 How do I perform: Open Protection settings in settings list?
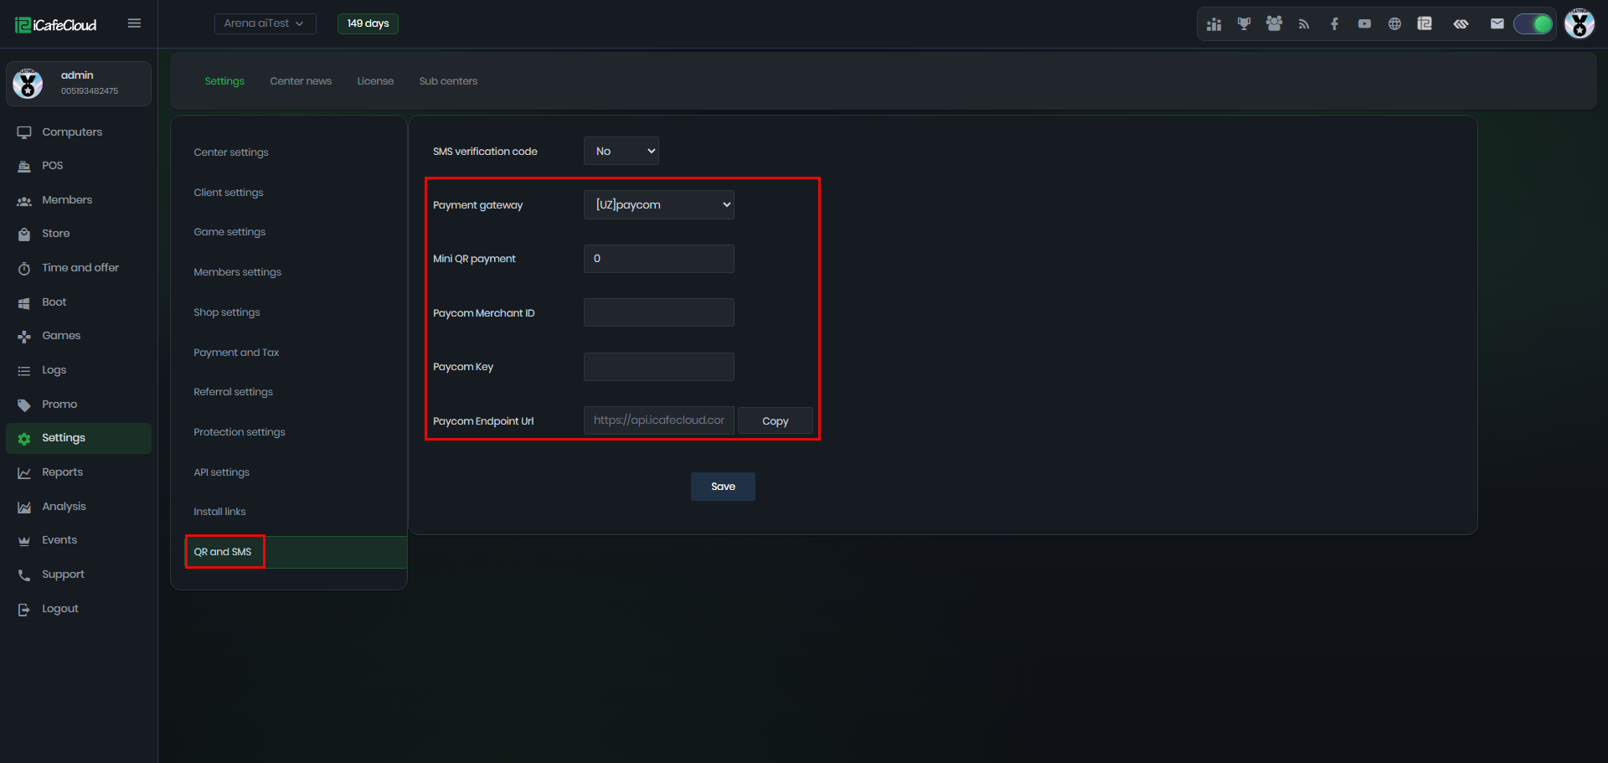(240, 432)
